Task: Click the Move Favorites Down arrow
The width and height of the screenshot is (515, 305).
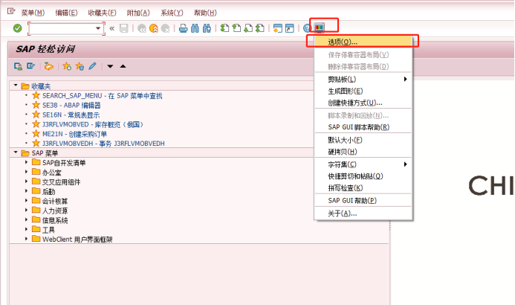Action: (110, 66)
